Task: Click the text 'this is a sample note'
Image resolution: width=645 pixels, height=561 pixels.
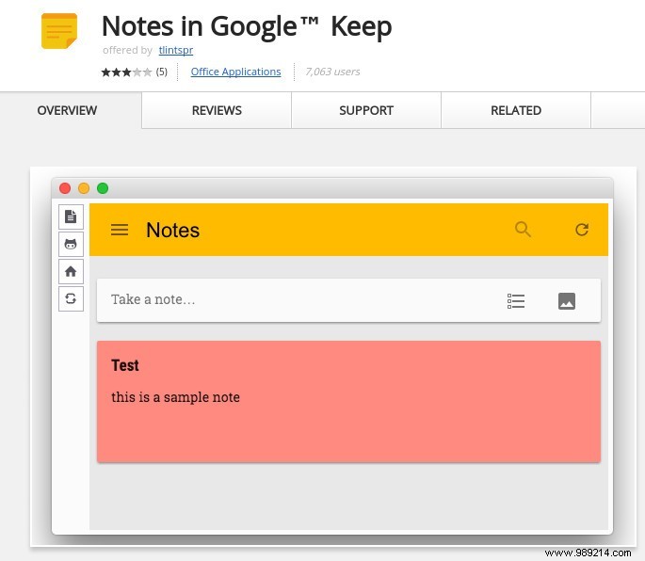Action: click(175, 397)
